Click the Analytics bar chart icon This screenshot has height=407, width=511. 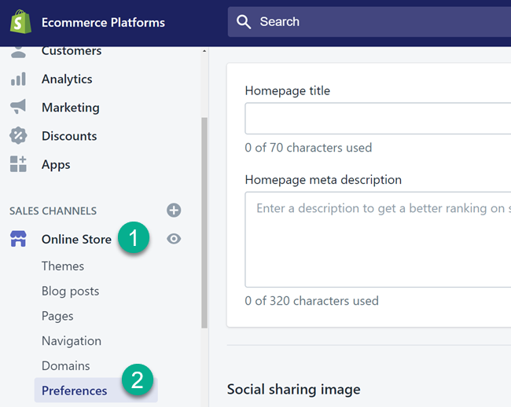(x=18, y=79)
